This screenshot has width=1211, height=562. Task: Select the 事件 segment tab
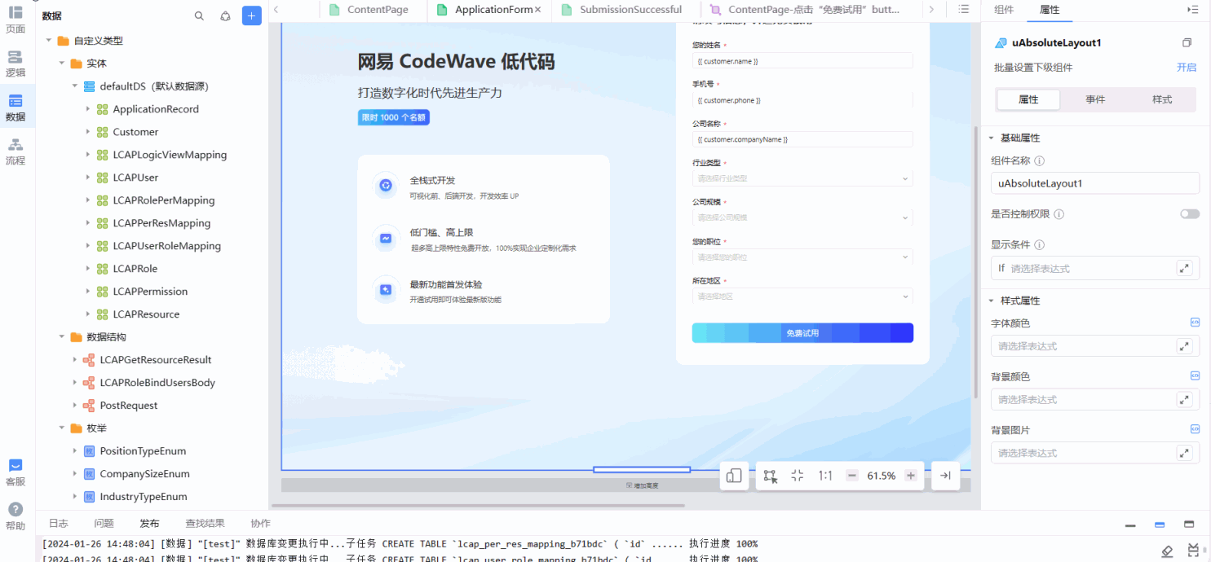[1095, 99]
